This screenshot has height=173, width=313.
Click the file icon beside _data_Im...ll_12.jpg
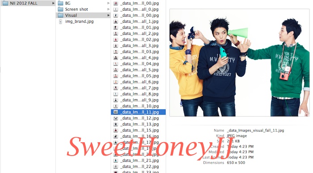pos(115,118)
